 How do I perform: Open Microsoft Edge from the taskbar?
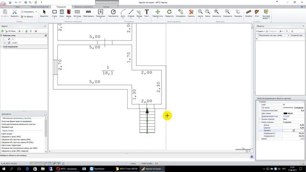[27, 169]
